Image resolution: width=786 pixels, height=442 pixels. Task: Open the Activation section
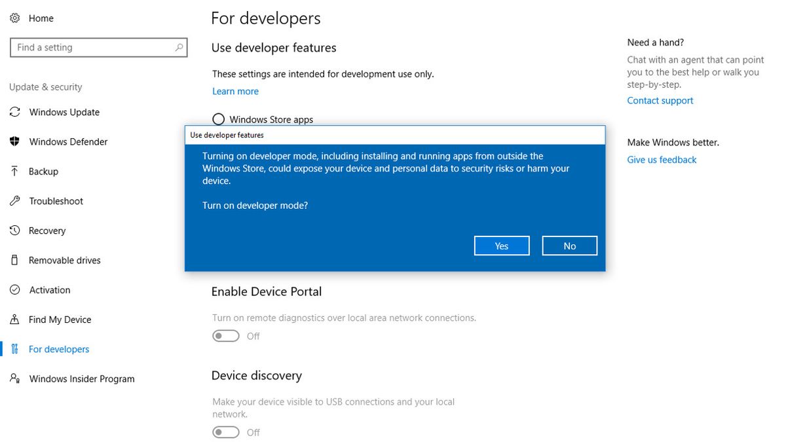pyautogui.click(x=49, y=289)
